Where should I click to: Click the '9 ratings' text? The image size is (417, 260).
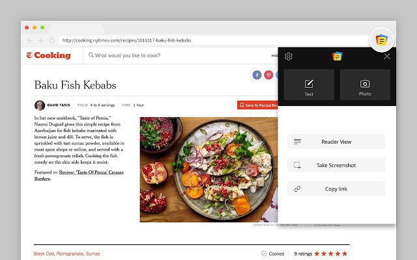pos(303,254)
